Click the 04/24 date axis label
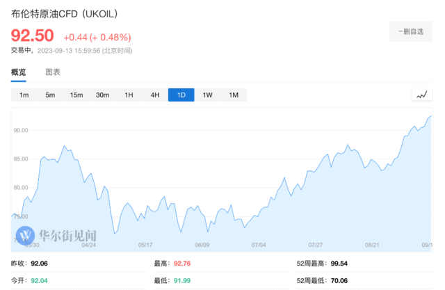 (88, 245)
